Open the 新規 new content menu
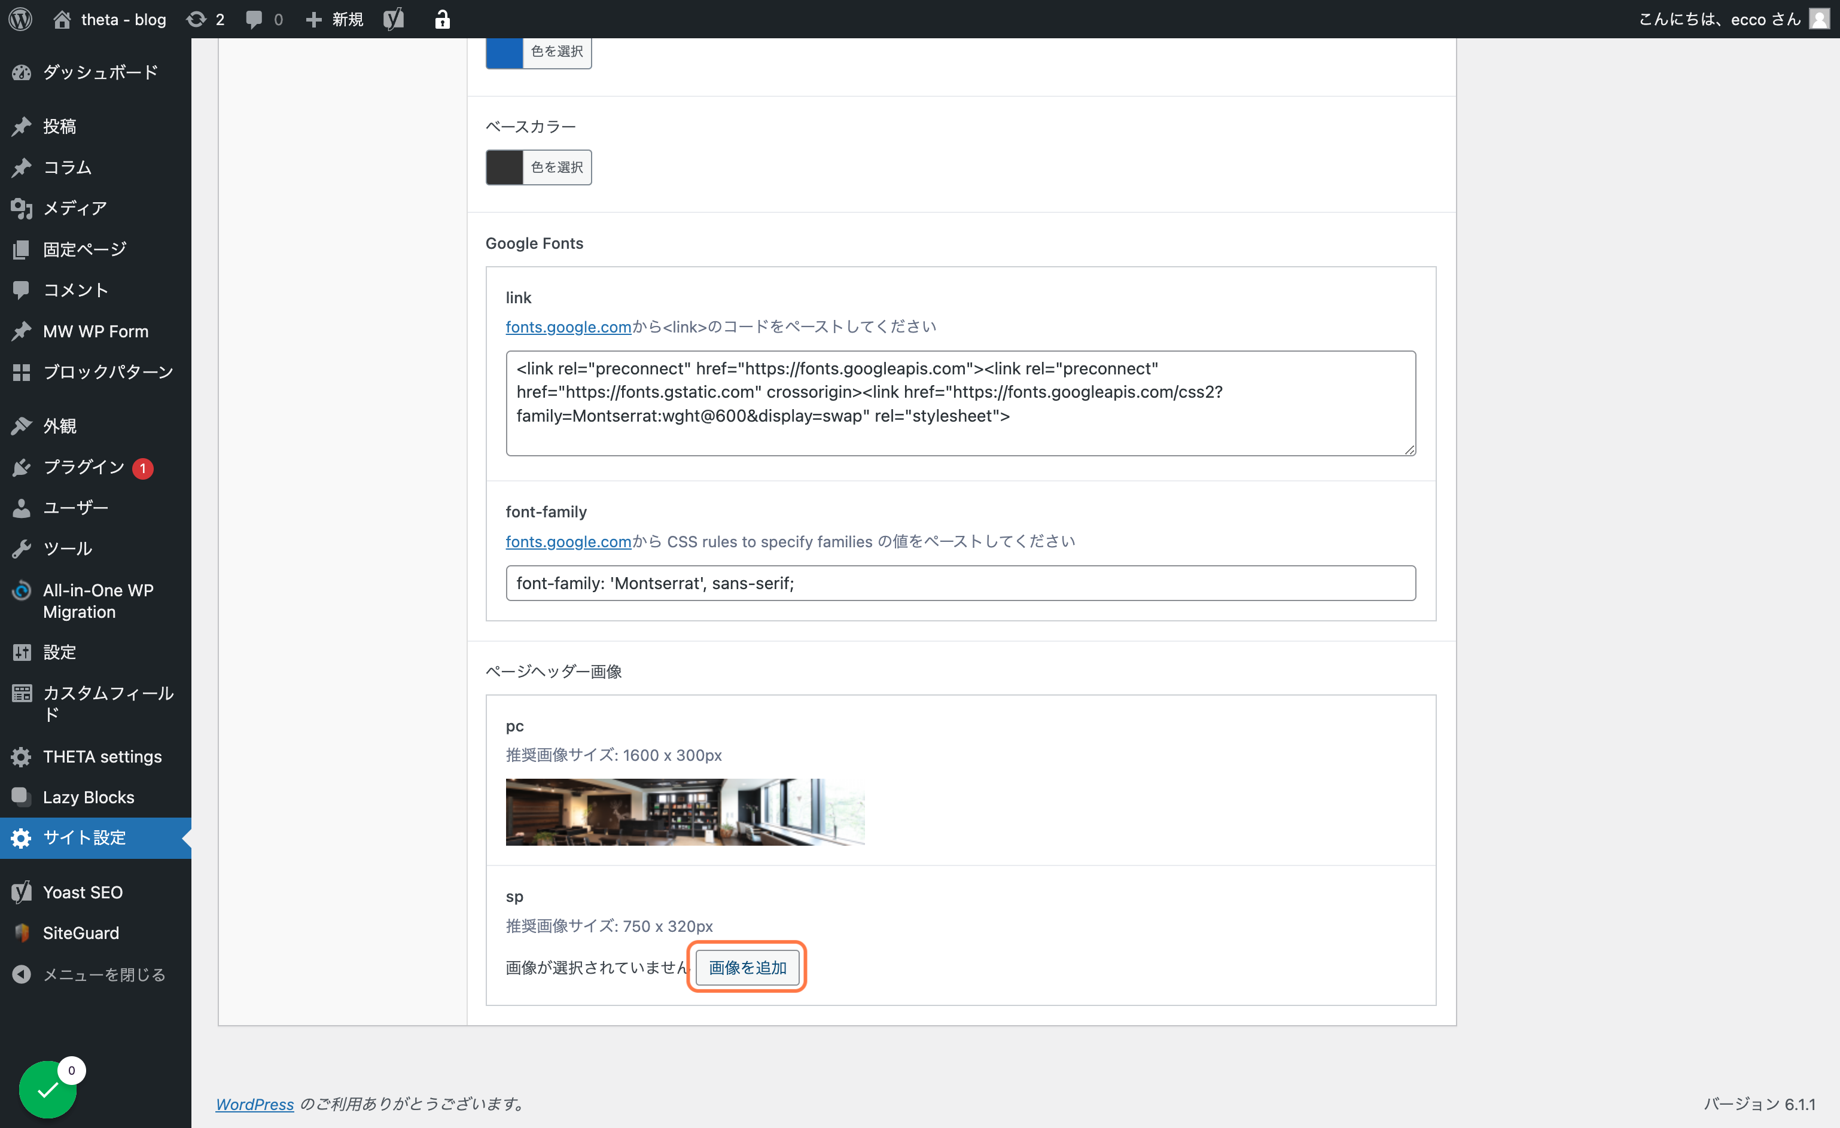This screenshot has height=1128, width=1840. click(334, 19)
